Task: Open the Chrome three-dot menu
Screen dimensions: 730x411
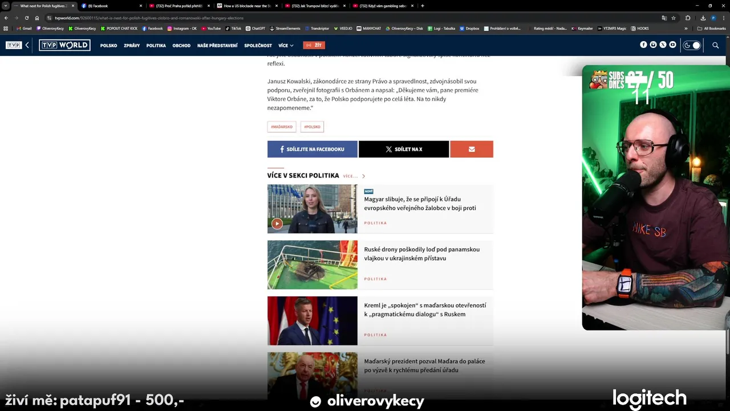Action: [724, 18]
